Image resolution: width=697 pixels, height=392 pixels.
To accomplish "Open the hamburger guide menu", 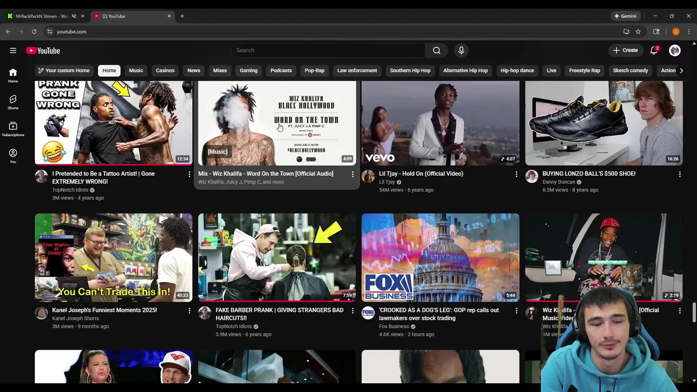I will [x=13, y=51].
